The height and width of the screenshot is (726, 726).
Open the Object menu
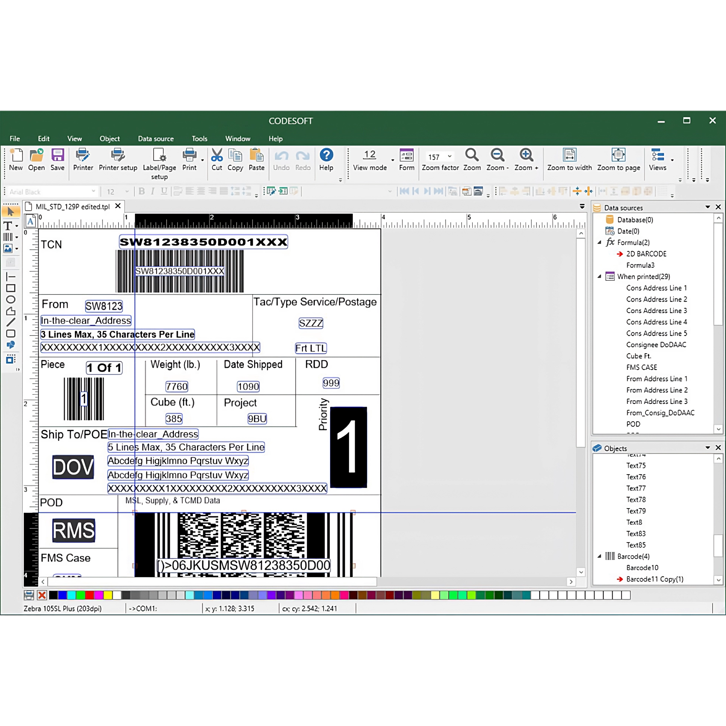[x=109, y=139]
